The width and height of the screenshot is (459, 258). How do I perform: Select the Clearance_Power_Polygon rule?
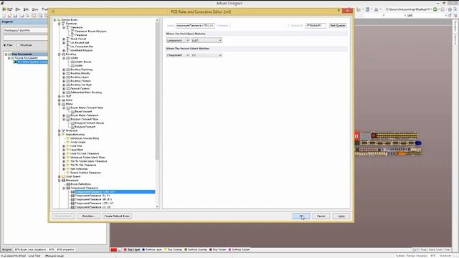[x=90, y=32]
